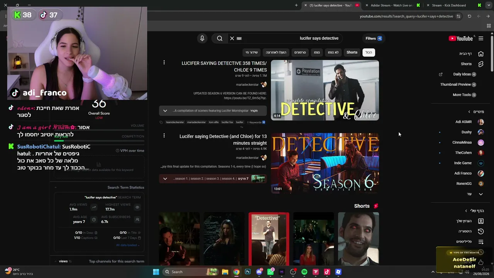Collapse the Top channels section
Viewport: 494px width, 278px height.
click(x=56, y=261)
